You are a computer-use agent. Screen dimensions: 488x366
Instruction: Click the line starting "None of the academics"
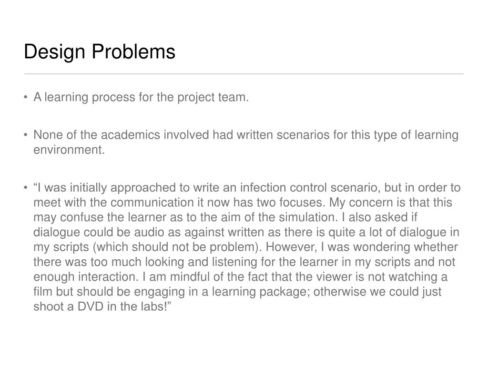(246, 135)
